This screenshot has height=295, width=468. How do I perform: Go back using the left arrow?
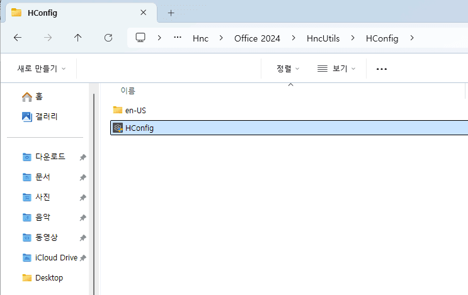point(18,38)
